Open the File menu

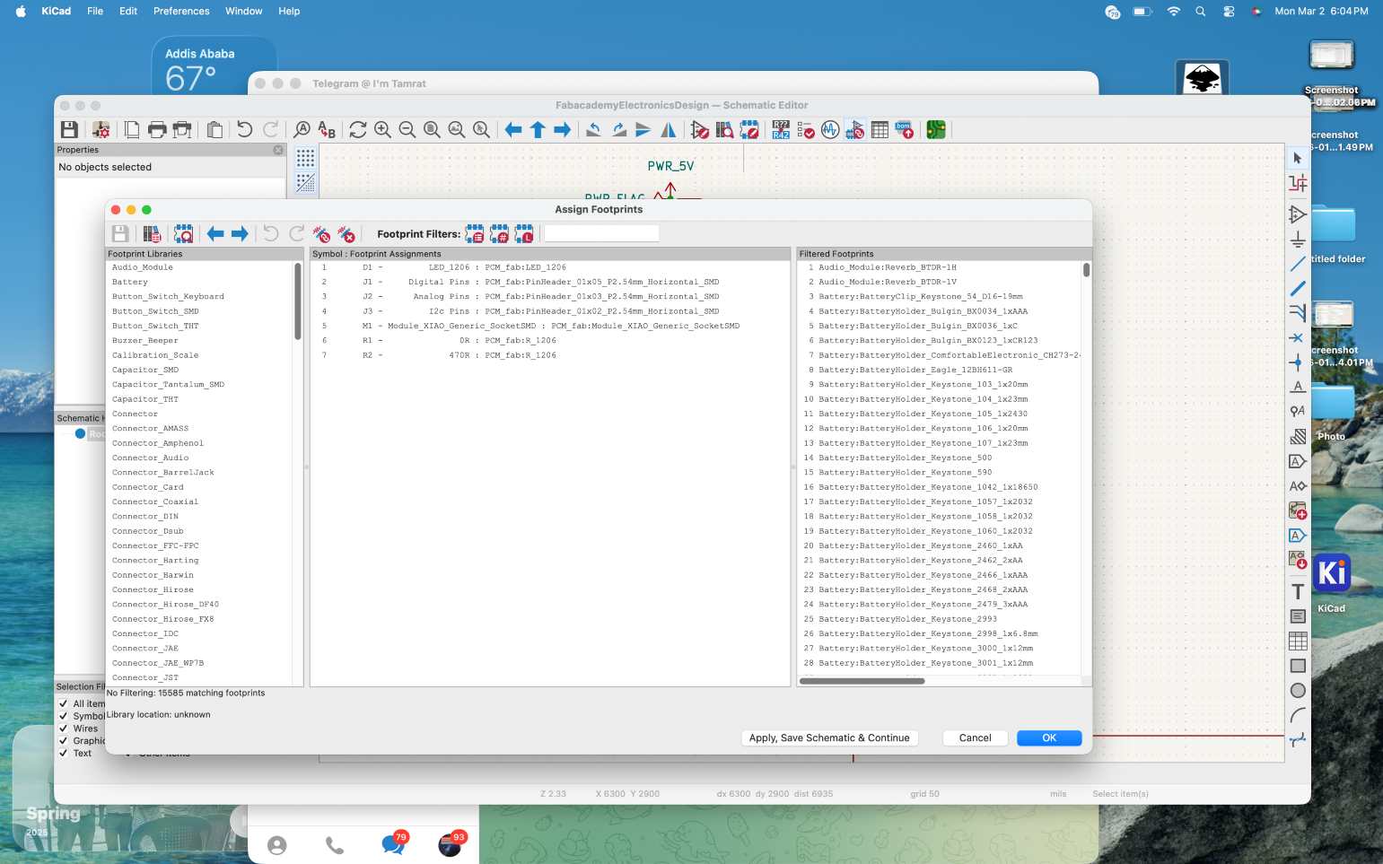coord(95,11)
